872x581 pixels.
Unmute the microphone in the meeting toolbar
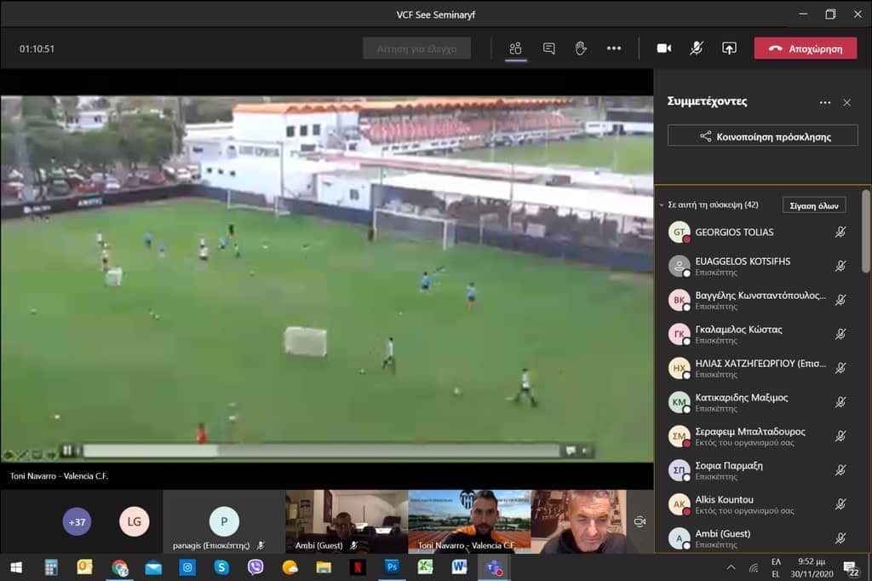pos(696,49)
